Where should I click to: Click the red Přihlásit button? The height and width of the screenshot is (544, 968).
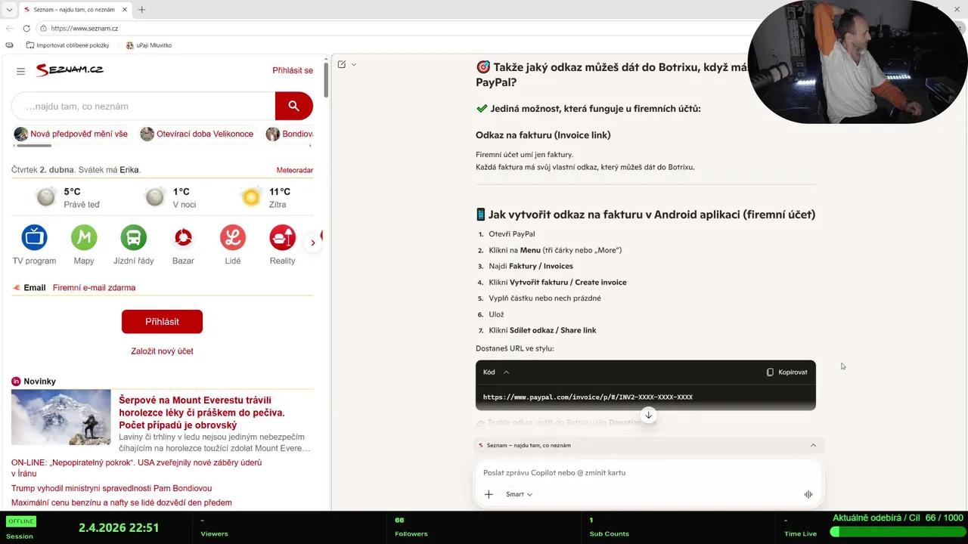(x=162, y=322)
